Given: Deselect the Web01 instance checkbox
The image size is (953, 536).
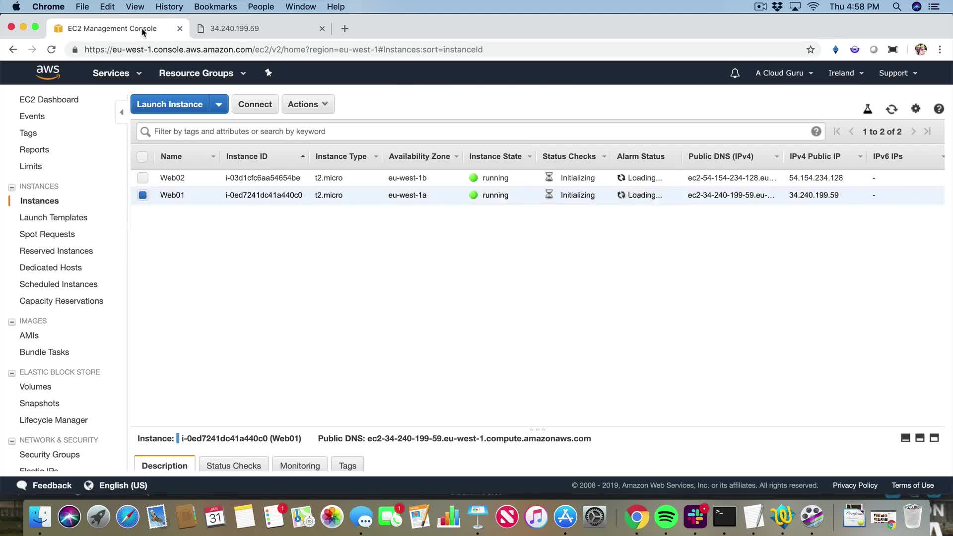Looking at the screenshot, I should pos(142,195).
